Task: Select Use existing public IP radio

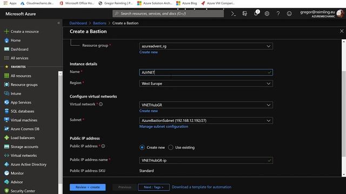Action: click(x=171, y=147)
